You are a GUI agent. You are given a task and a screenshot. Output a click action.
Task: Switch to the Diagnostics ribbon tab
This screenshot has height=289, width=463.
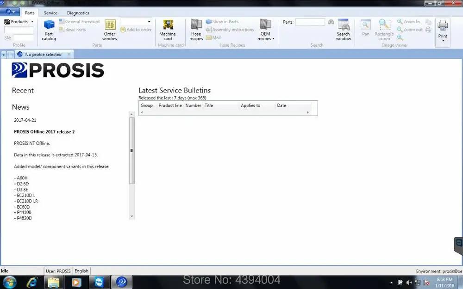tap(78, 12)
